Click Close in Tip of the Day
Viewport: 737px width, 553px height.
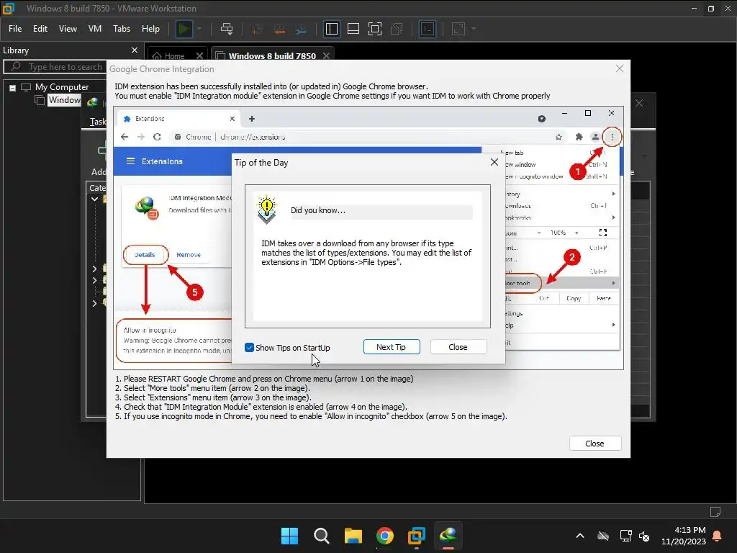458,347
